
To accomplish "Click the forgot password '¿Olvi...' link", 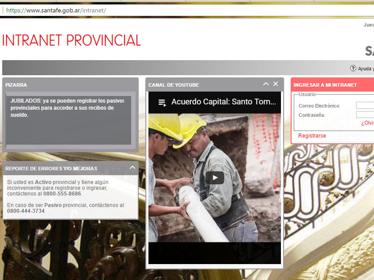I will click(x=367, y=123).
